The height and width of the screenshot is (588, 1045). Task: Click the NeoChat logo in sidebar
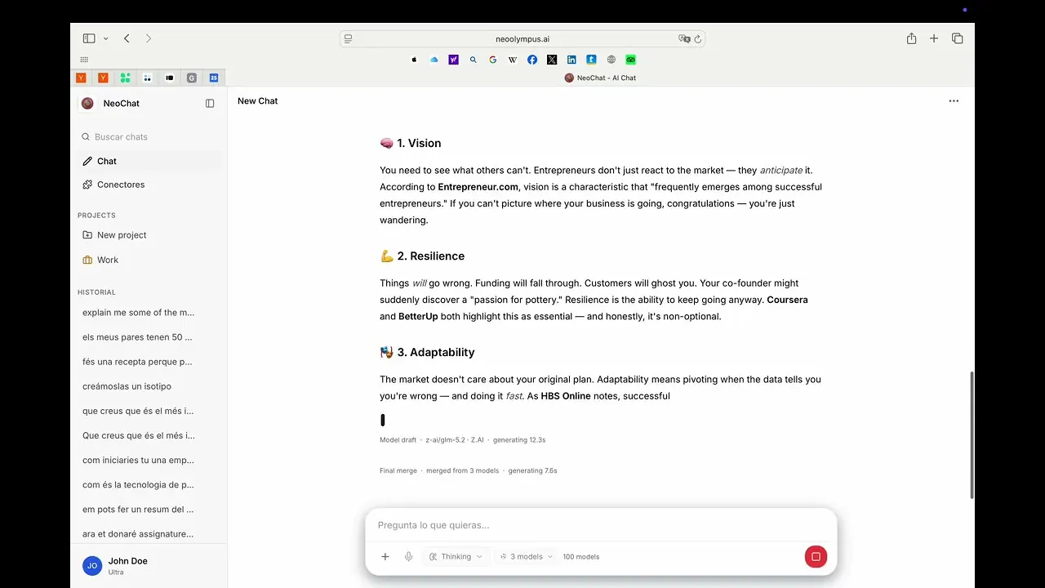(x=87, y=103)
